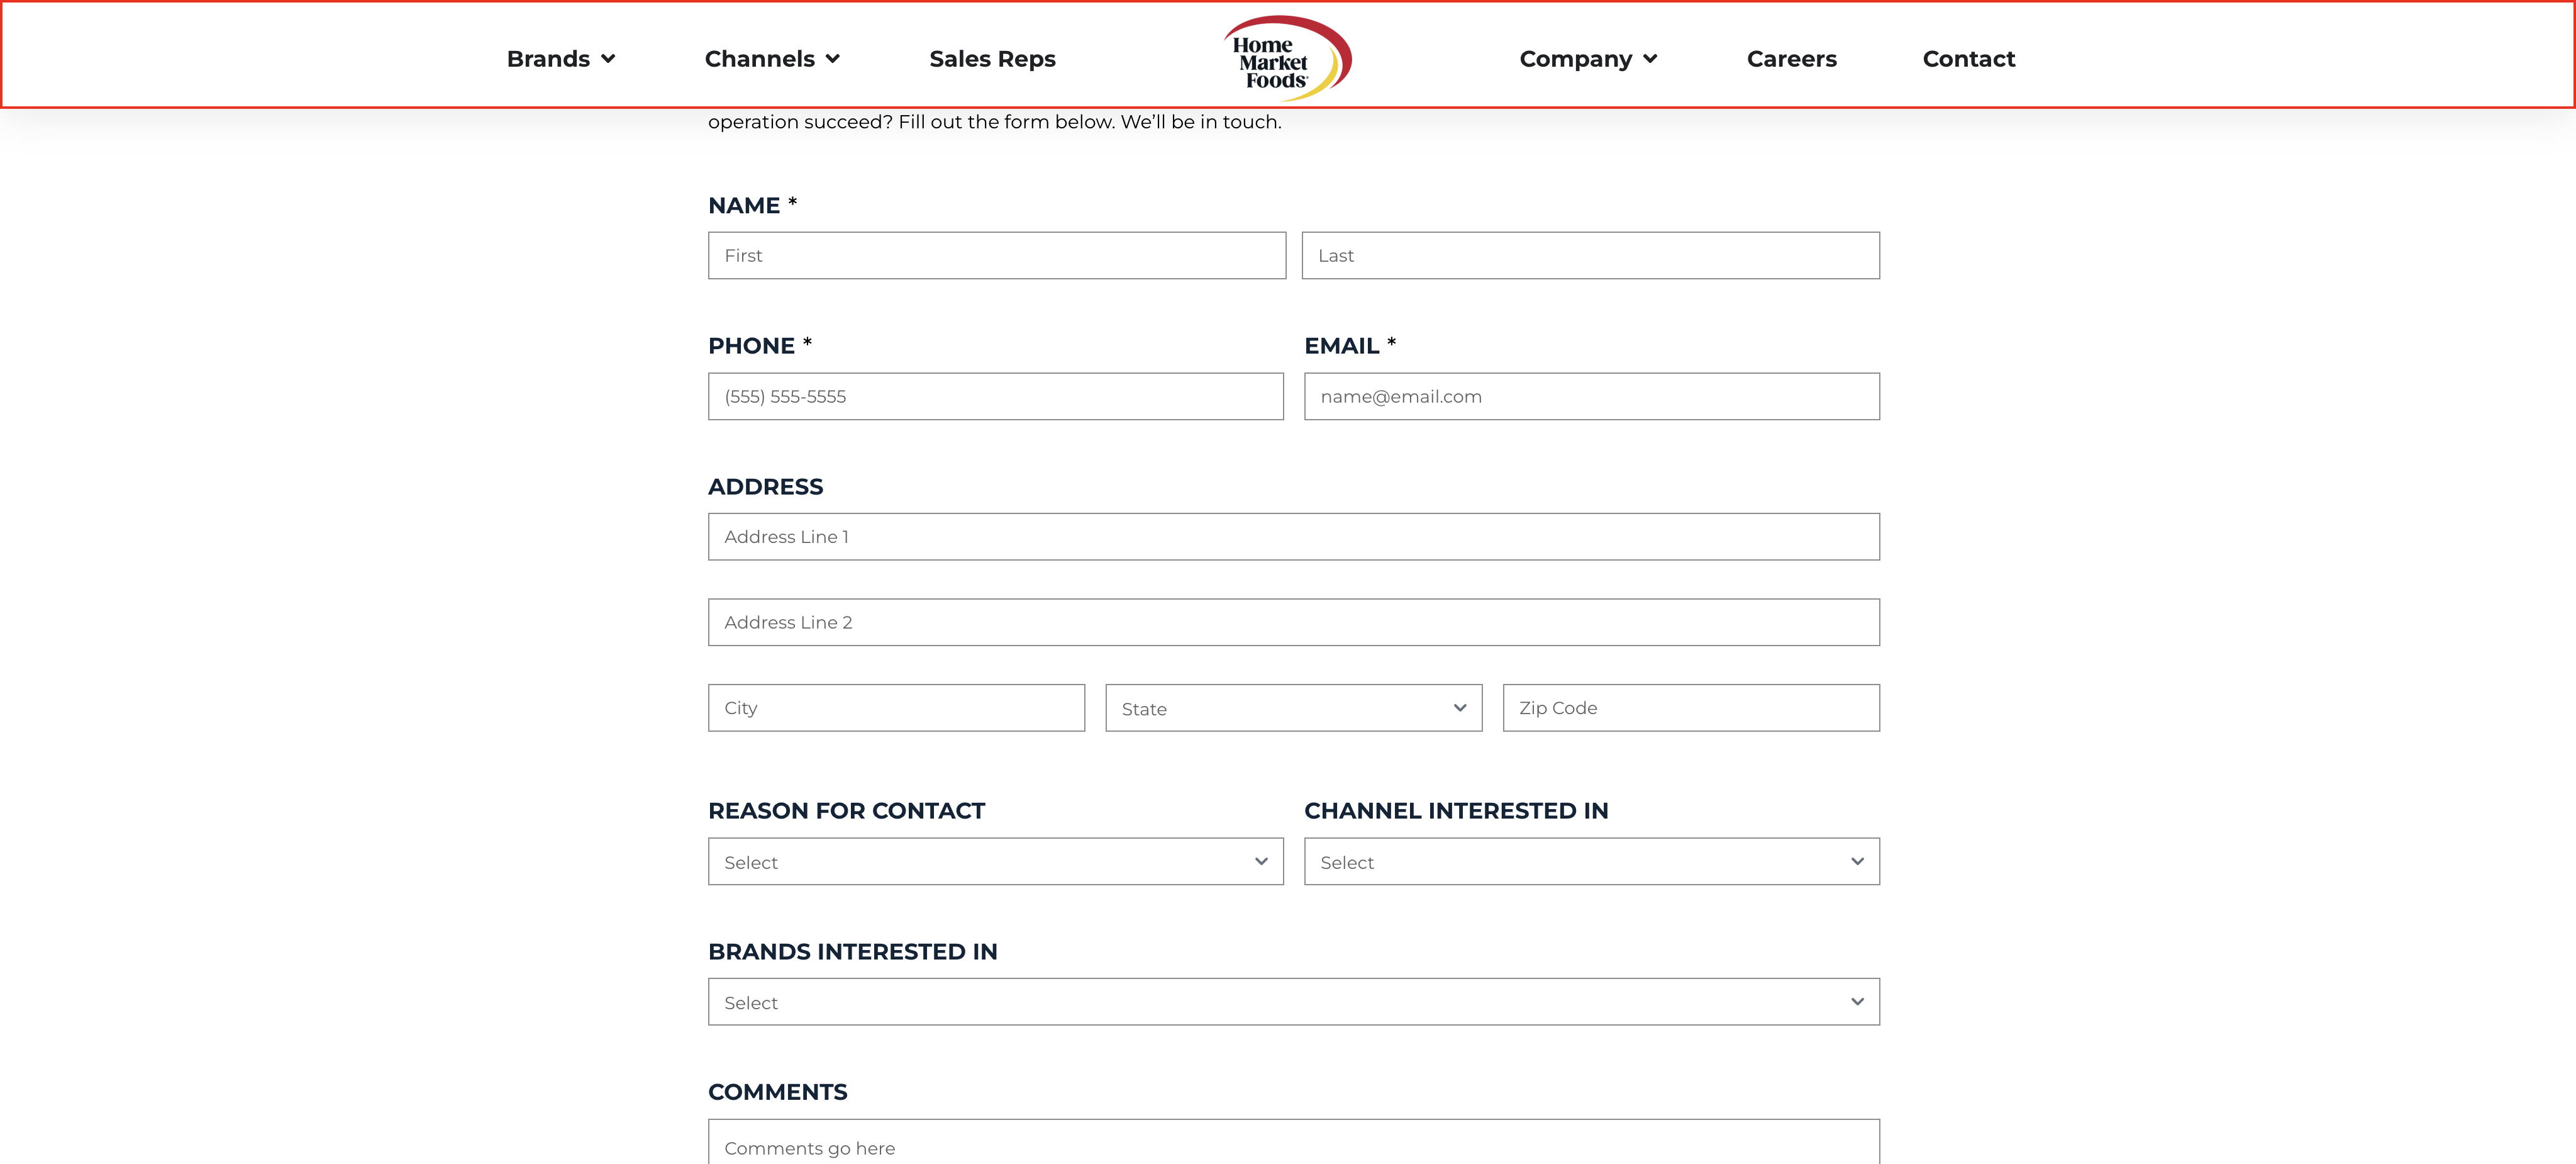Go to the Careers page
Viewport: 2576px width, 1164px height.
pyautogui.click(x=1791, y=59)
